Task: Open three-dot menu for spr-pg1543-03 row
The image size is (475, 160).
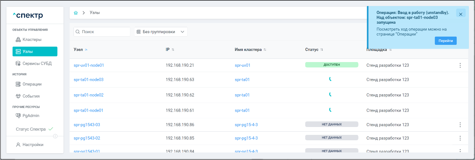Action: pyautogui.click(x=460, y=125)
